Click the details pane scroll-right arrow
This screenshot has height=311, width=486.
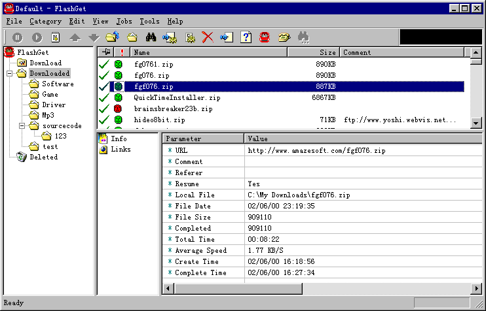click(476, 289)
